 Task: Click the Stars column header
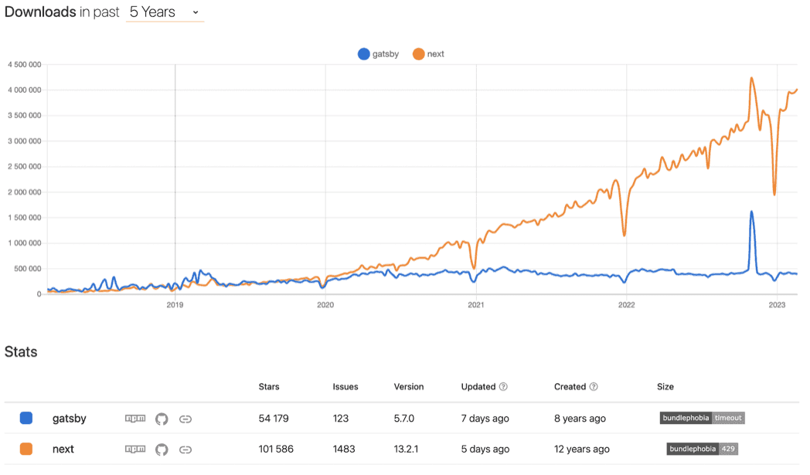(x=269, y=387)
